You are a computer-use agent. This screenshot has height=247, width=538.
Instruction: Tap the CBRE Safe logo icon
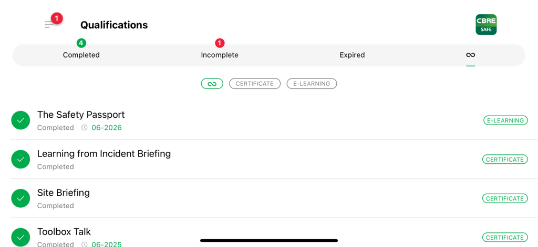pos(486,25)
